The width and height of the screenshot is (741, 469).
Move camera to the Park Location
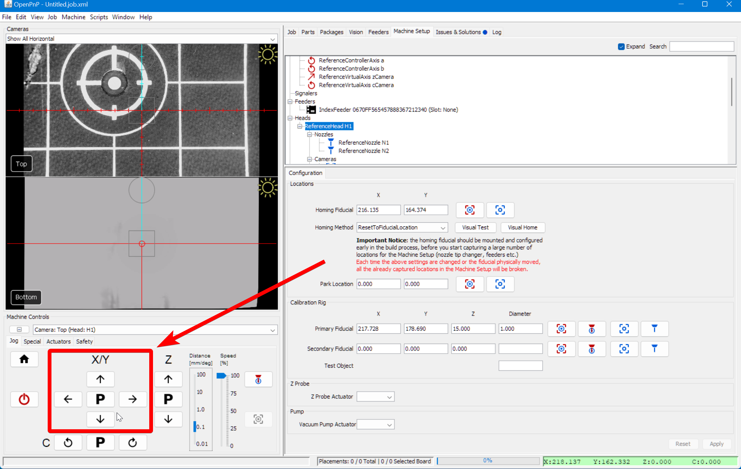pyautogui.click(x=500, y=284)
